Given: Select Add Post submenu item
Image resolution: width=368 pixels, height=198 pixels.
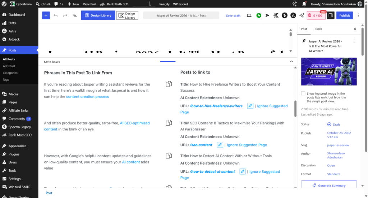Looking at the screenshot, I should pyautogui.click(x=9, y=66).
